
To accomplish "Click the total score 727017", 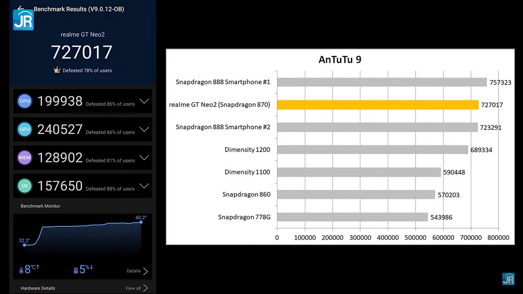I will pyautogui.click(x=82, y=52).
